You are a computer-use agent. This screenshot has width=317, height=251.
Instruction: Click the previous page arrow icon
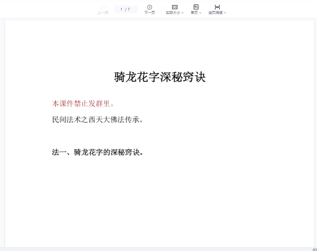click(x=103, y=7)
